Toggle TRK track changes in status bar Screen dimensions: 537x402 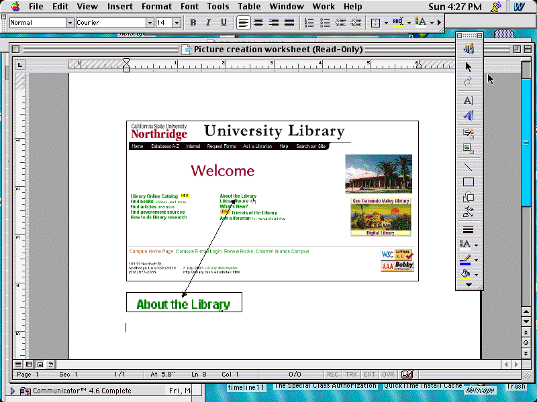pyautogui.click(x=351, y=375)
